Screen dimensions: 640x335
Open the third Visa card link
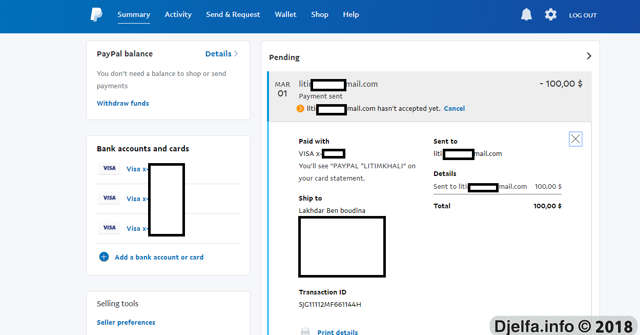[137, 228]
